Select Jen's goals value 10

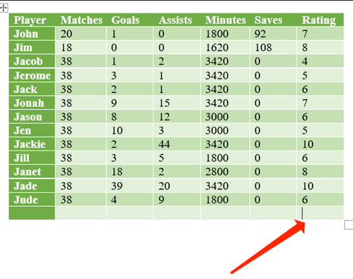[117, 130]
